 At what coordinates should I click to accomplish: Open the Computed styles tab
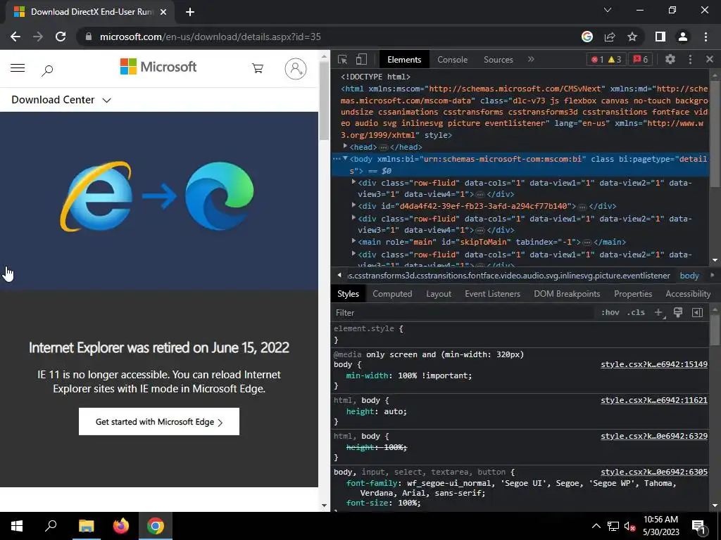pyautogui.click(x=392, y=294)
